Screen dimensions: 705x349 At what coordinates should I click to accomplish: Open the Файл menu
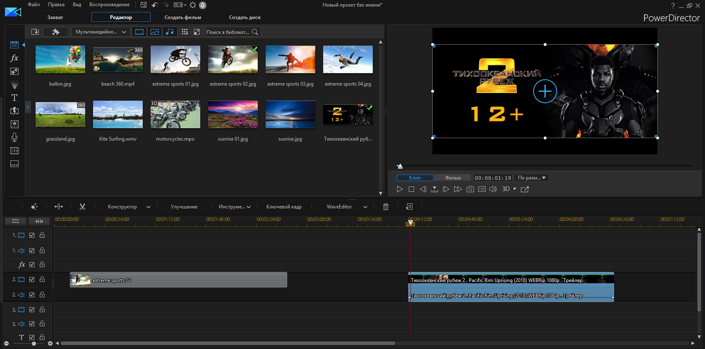[34, 5]
